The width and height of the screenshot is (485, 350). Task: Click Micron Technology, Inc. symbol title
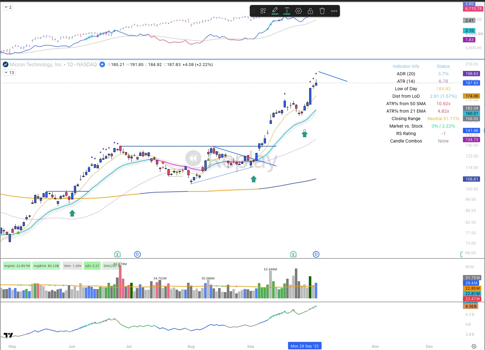click(x=36, y=64)
